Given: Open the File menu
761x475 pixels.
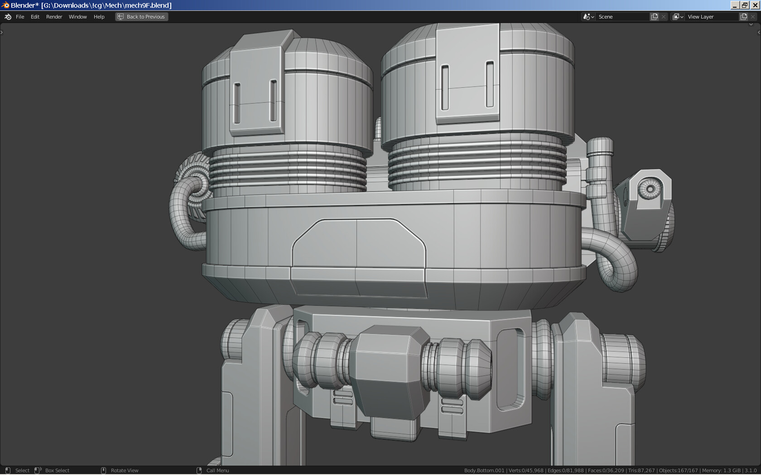Looking at the screenshot, I should 20,17.
